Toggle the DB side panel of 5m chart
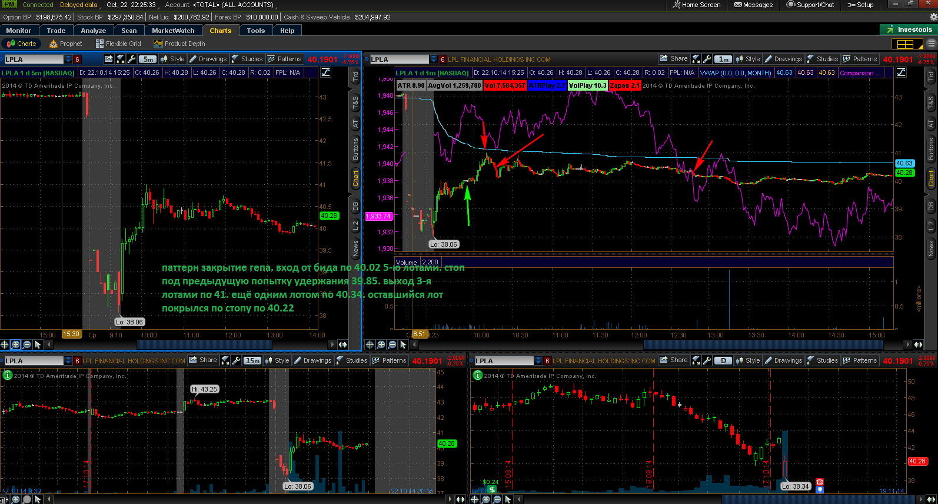Screen dimensions: 938x504 355,206
